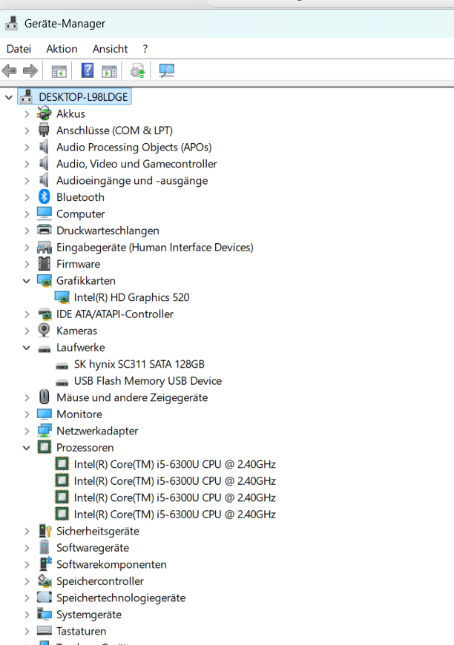Image resolution: width=454 pixels, height=645 pixels.
Task: Select USB Flash Memory USB Device
Action: (x=148, y=380)
